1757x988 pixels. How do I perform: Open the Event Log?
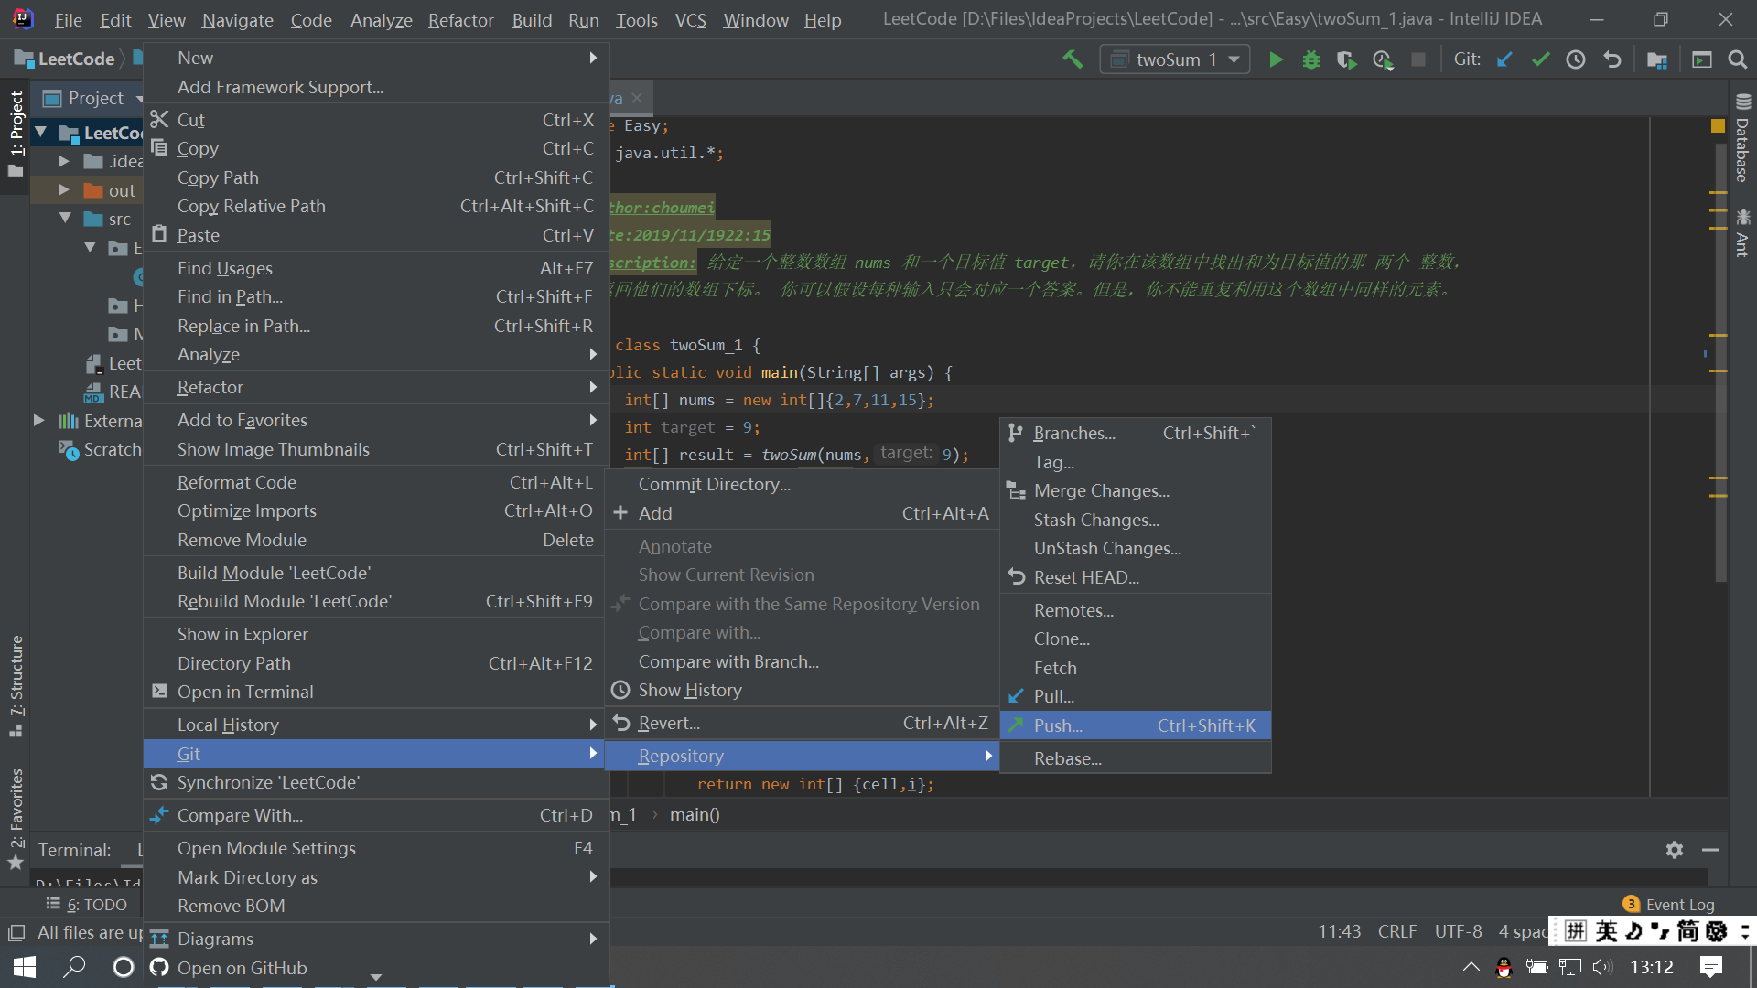point(1669,904)
